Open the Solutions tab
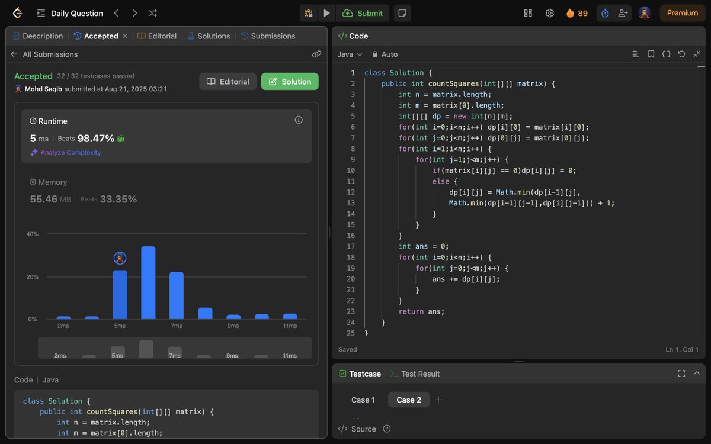Viewport: 711px width, 444px height. [x=209, y=36]
